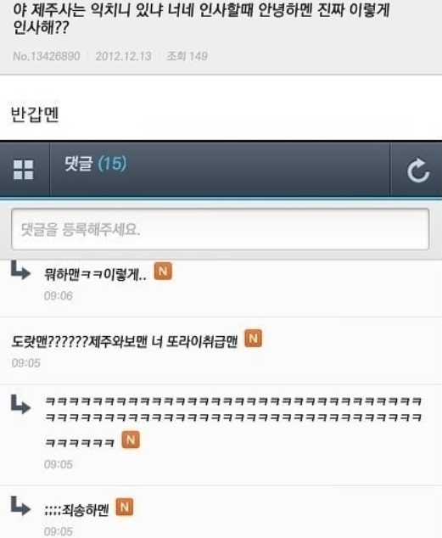Click the reply arrow beside 뭐하맨 comment
442x538 pixels.
coord(20,270)
